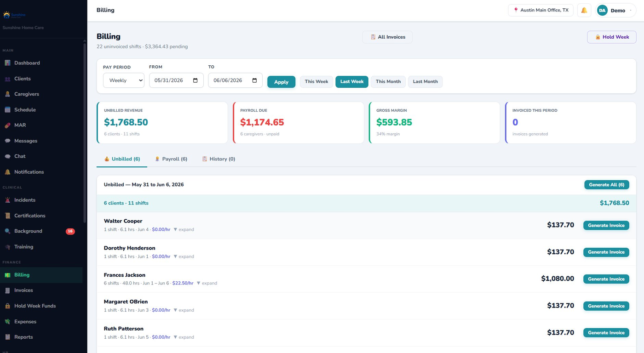The height and width of the screenshot is (353, 644).
Task: Open calendar picker in To date field
Action: point(255,80)
